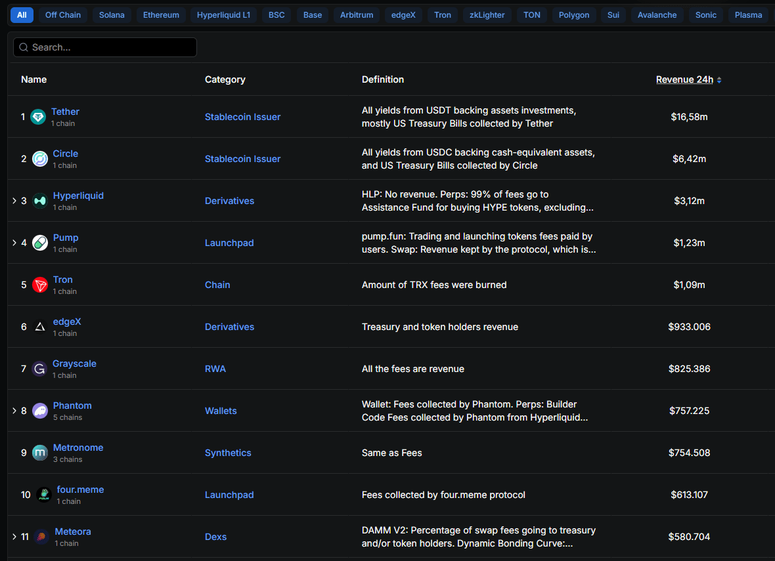Expand the Hyperliquid row
775x561 pixels.
tap(14, 201)
